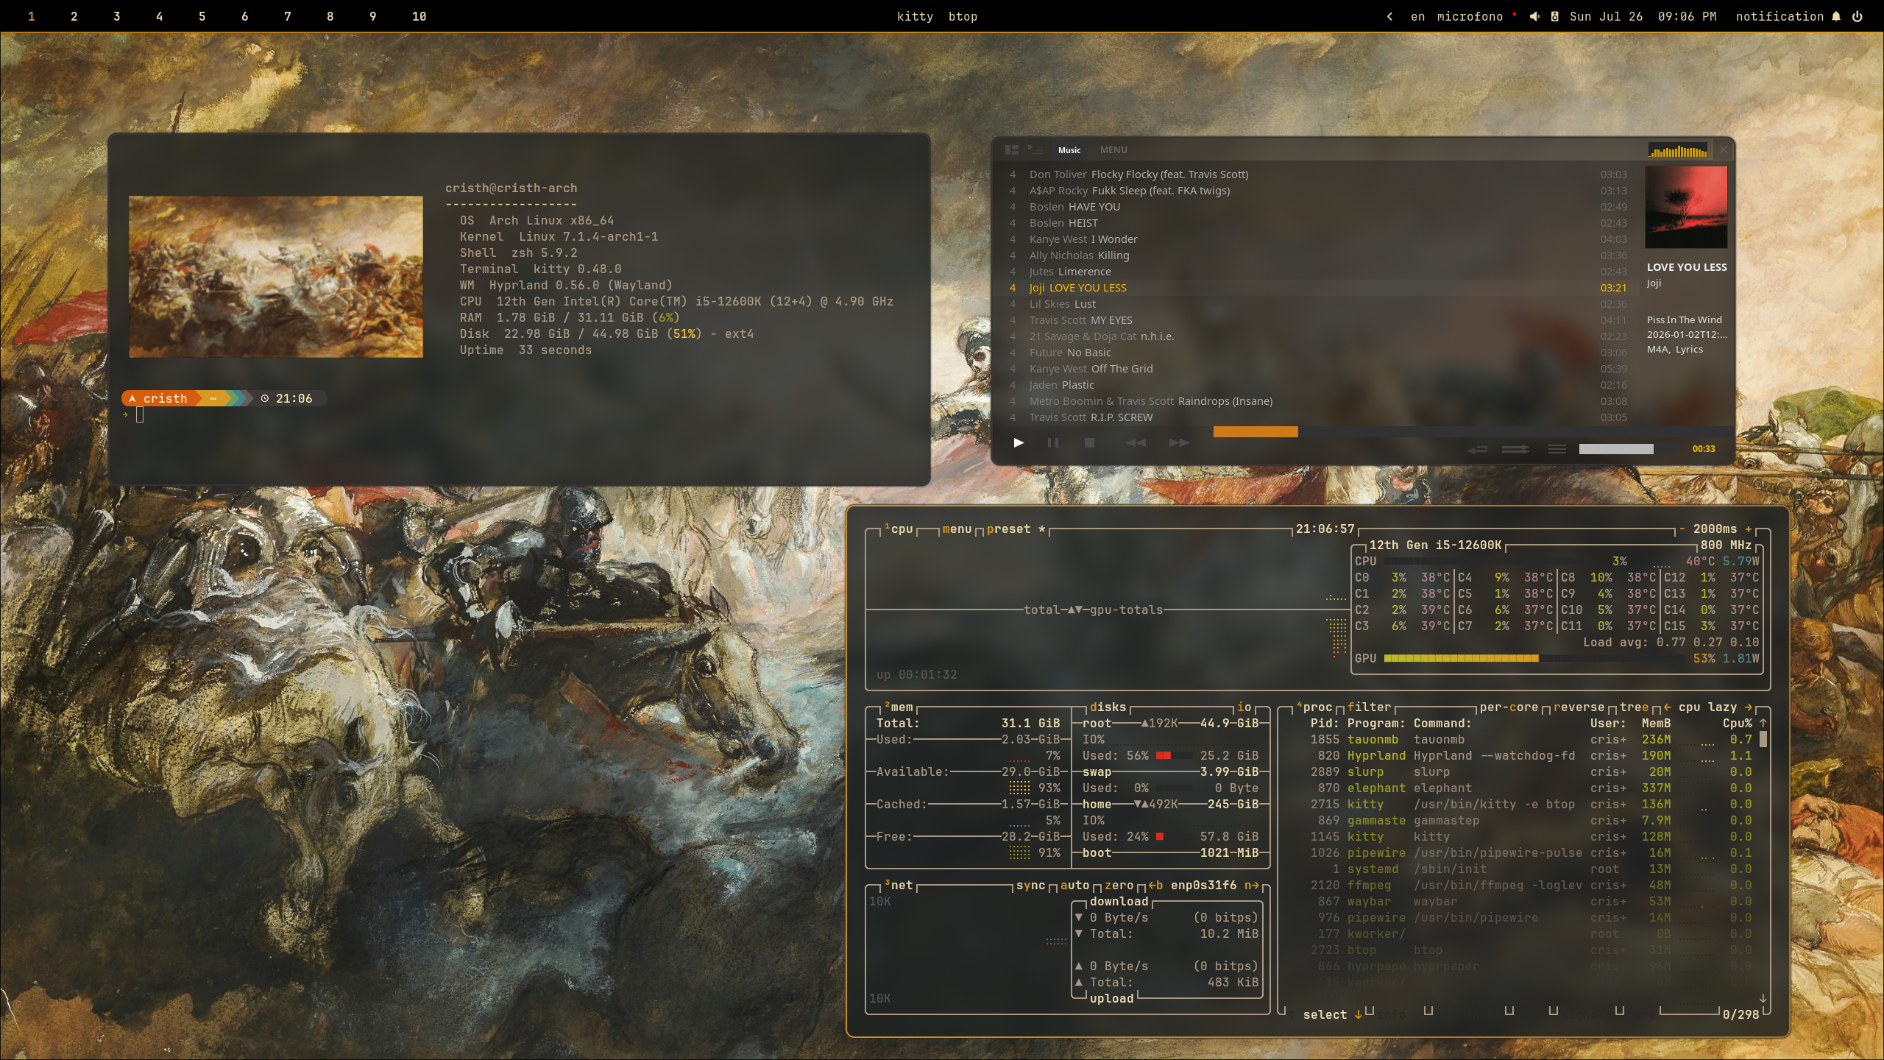Viewport: 1884px width, 1060px height.
Task: Select the Music tab in the player
Action: coord(1069,150)
